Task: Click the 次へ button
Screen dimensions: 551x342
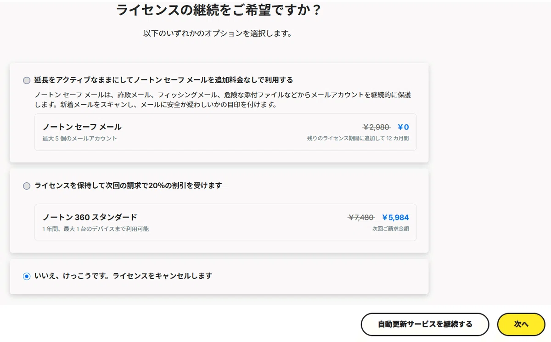Action: 521,325
